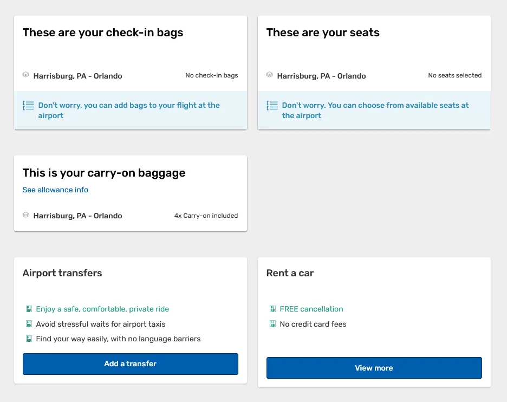Click icon beside 'Avoid stressful waits' text
Viewport: 507px width, 402px height.
[x=29, y=324]
